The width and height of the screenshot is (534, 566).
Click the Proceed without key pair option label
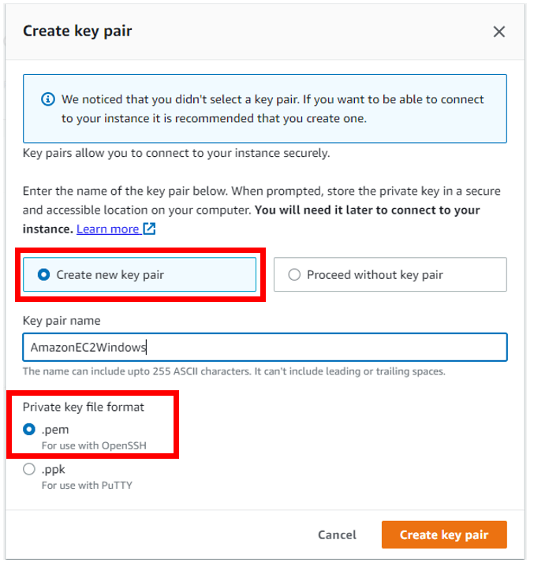click(375, 275)
